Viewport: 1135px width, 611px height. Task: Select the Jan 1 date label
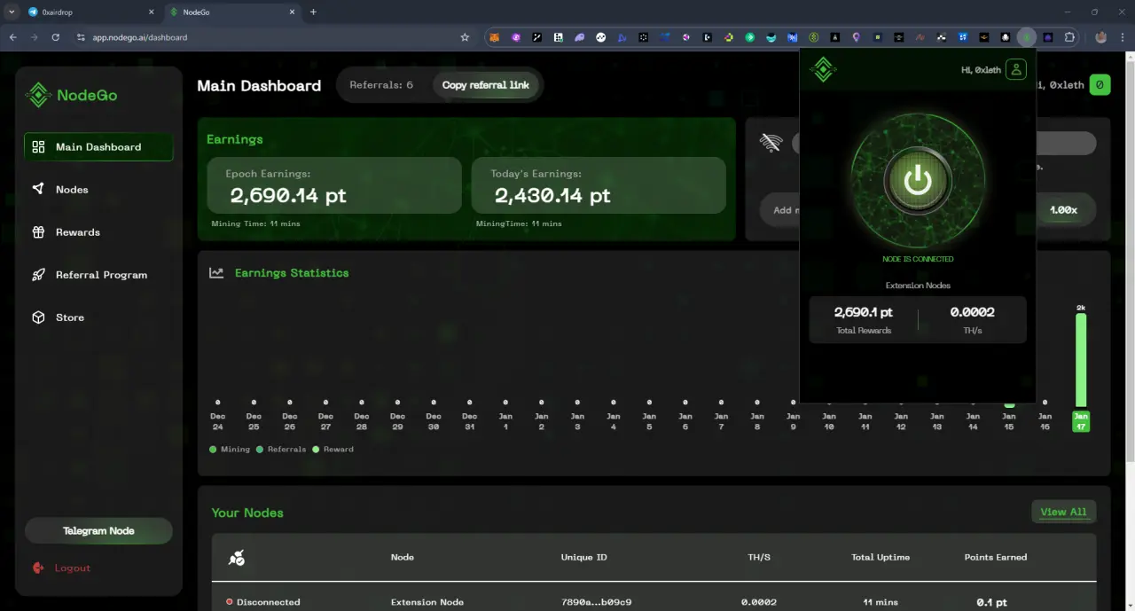click(505, 421)
